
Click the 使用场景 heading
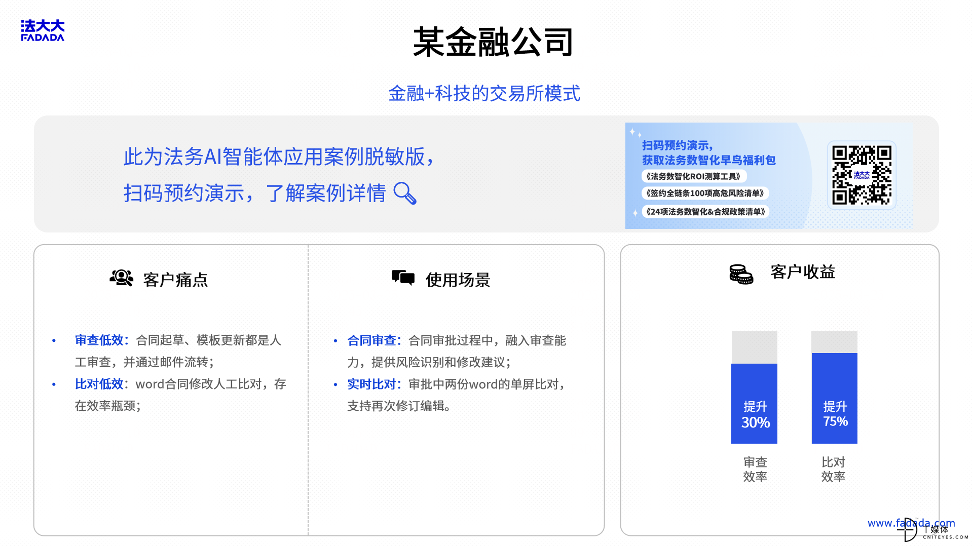458,280
